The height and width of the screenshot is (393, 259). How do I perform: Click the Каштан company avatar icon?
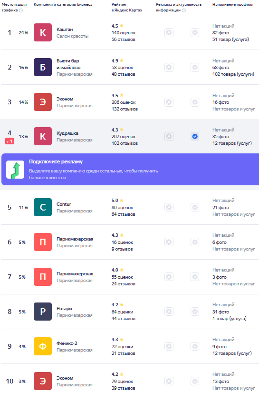(x=43, y=32)
